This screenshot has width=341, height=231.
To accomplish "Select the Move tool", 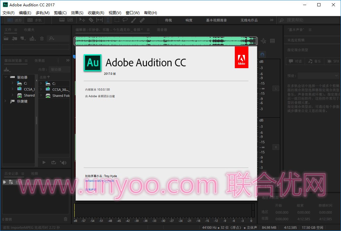I will pyautogui.click(x=82, y=20).
